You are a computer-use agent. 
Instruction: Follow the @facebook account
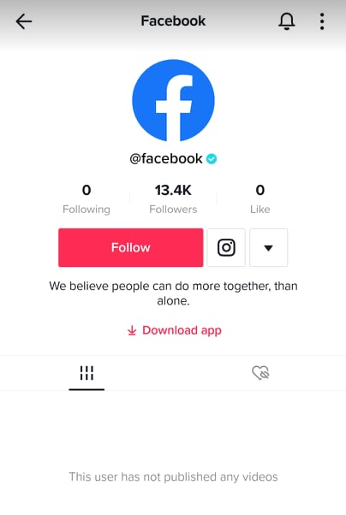pyautogui.click(x=130, y=247)
